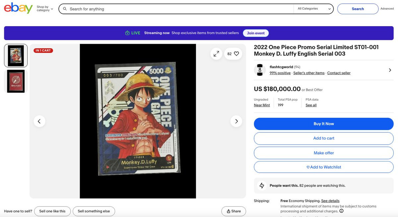398x217 pixels.
Task: Click the Share button
Action: click(x=234, y=211)
